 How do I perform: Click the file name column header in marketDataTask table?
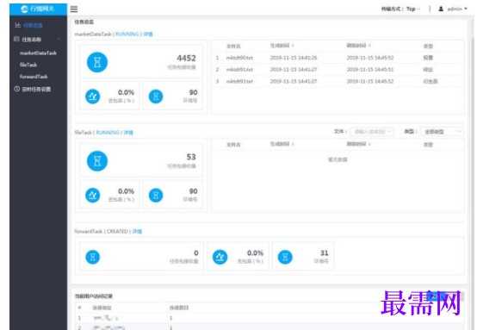click(233, 46)
